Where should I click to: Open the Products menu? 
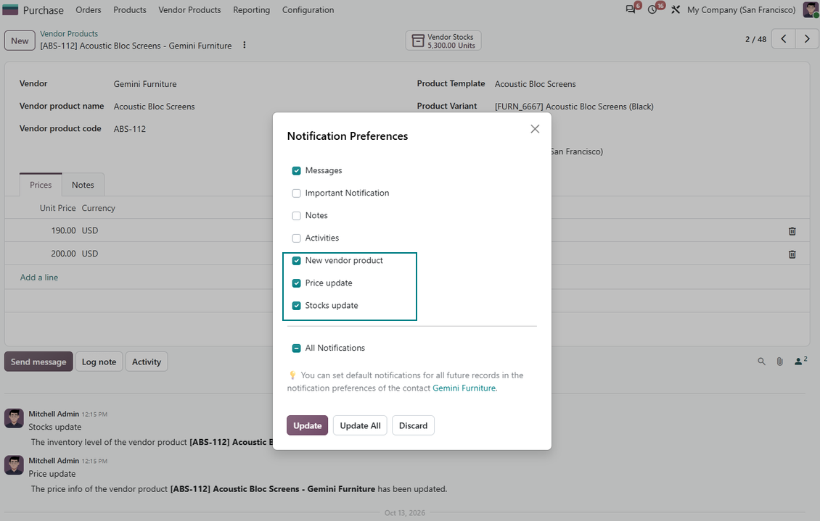point(130,10)
